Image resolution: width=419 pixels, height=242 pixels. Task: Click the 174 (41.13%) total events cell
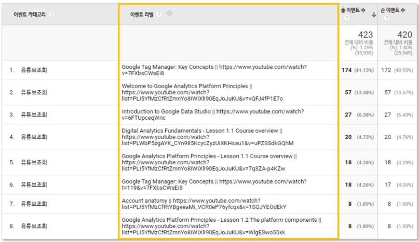pos(358,70)
